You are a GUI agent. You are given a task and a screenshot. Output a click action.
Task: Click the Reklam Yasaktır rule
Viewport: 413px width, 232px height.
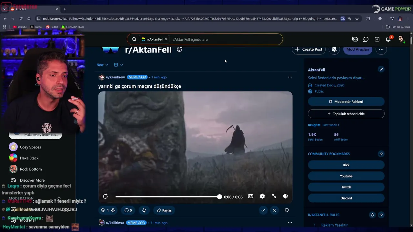tap(335, 225)
